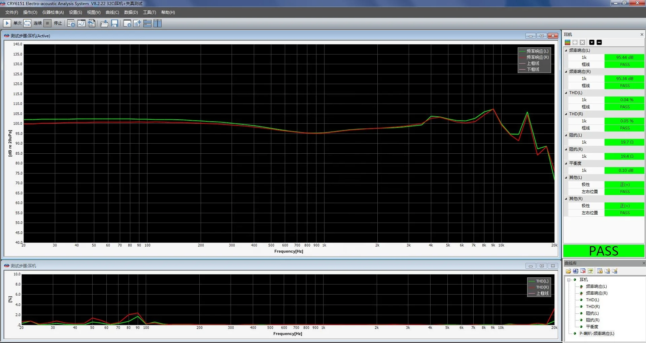Click the stop (停止) square button
The height and width of the screenshot is (343, 646).
pos(47,23)
